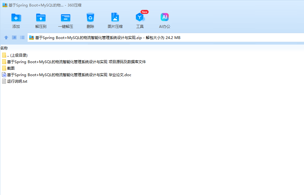304x195 pixels.
Task: Click the 名称 column header
Action: [4, 48]
